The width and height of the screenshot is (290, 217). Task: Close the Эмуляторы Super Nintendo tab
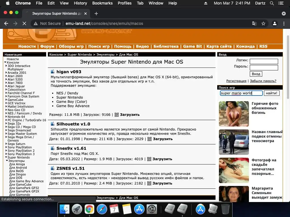tap(86, 14)
